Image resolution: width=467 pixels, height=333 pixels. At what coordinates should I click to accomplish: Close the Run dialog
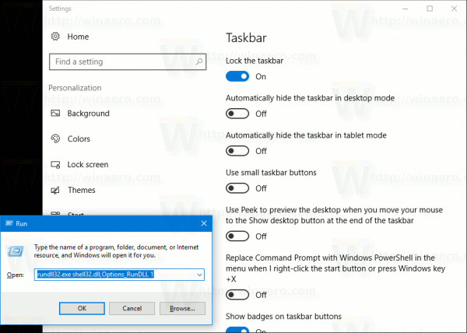[x=204, y=223]
